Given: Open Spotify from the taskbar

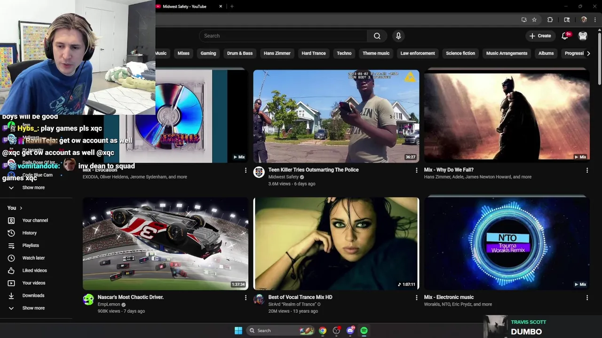Looking at the screenshot, I should point(364,330).
